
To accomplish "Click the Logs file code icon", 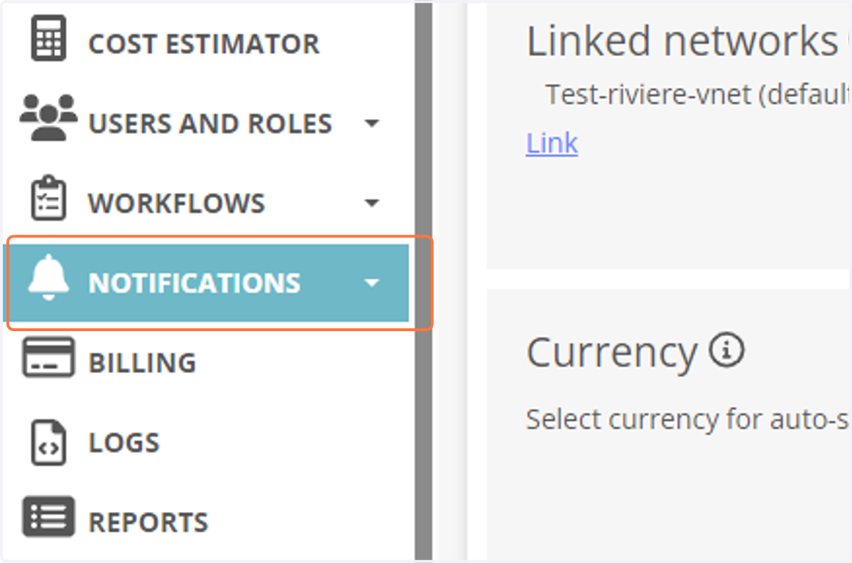I will [49, 442].
